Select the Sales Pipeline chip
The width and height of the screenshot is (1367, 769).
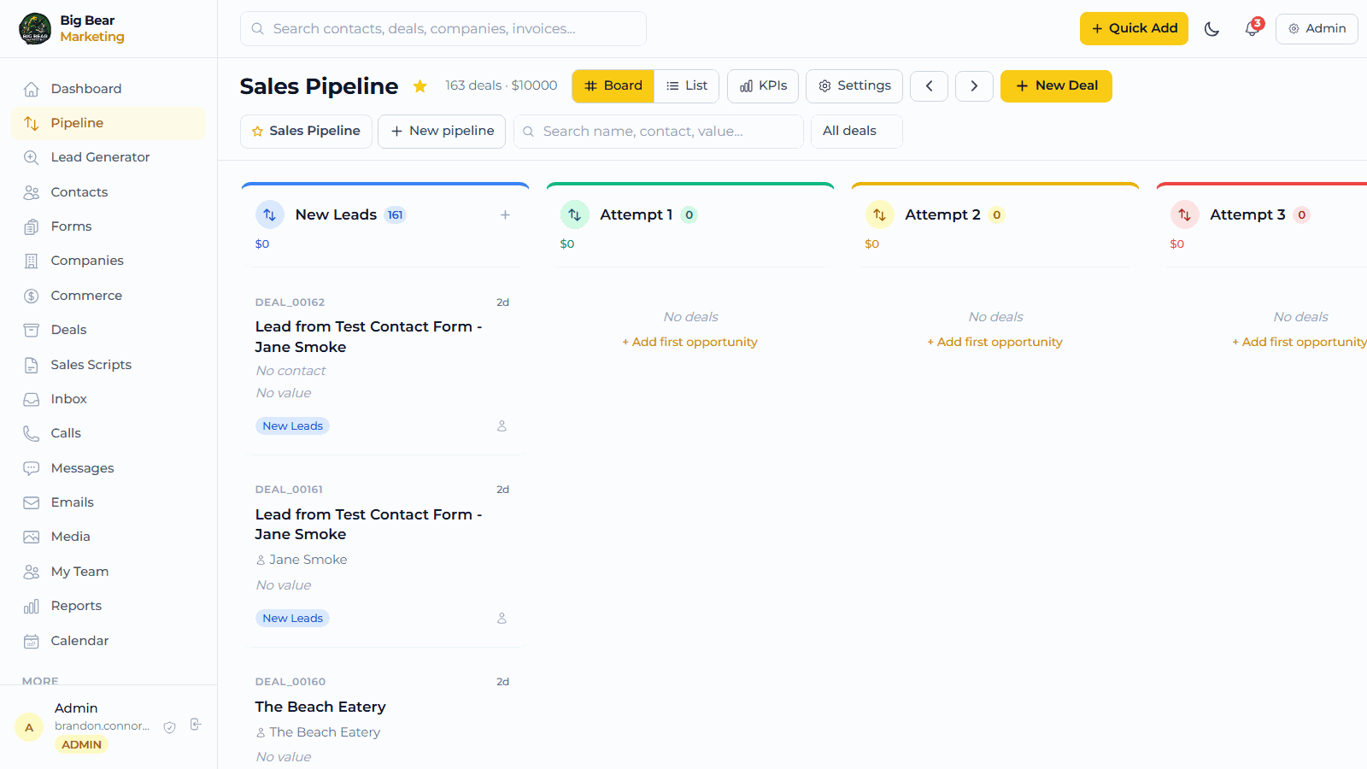[306, 131]
